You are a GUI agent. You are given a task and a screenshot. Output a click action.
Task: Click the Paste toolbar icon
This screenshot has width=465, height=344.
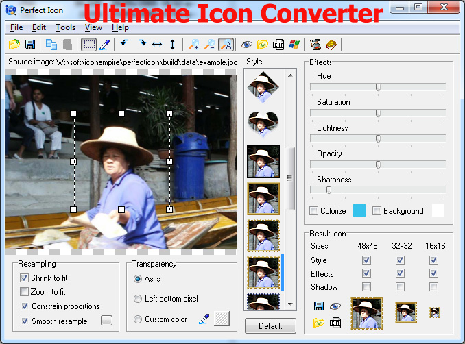(x=68, y=45)
